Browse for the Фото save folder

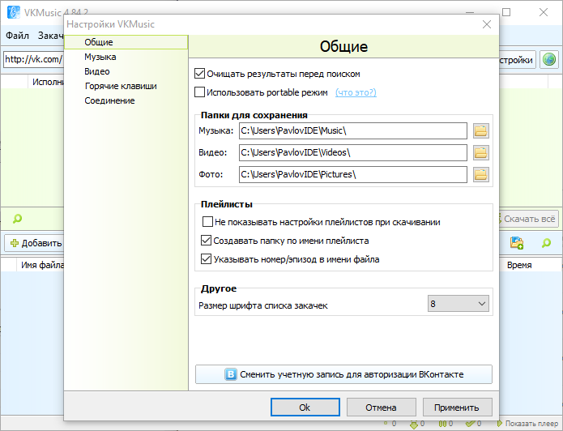(480, 174)
